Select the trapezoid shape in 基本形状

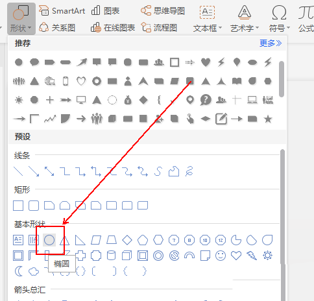pyautogui.click(x=112, y=240)
